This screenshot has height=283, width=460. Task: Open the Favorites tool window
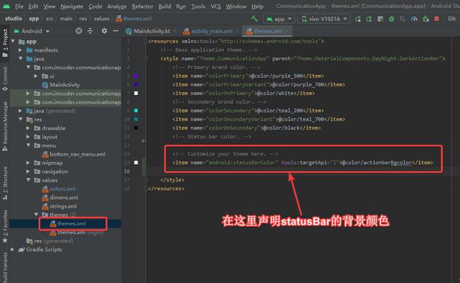(x=5, y=226)
